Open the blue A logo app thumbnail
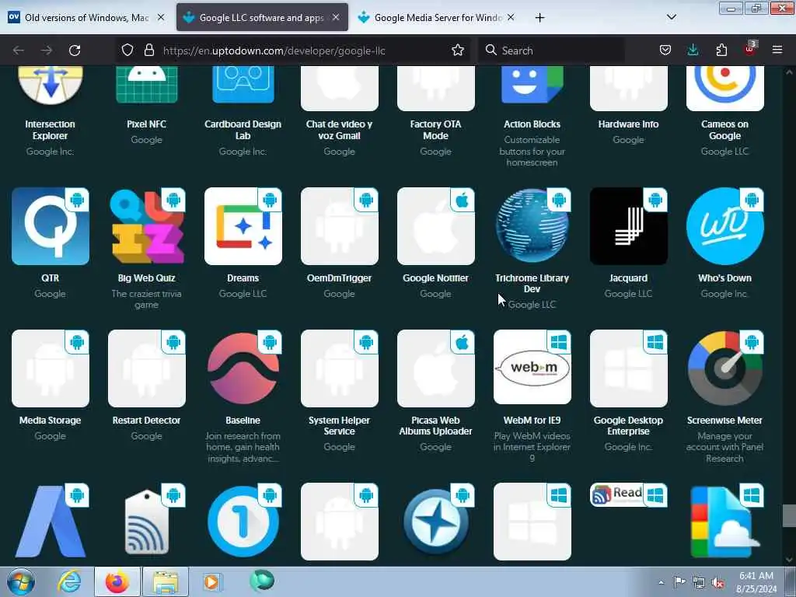Screen dimensions: 796x597 pos(51,522)
